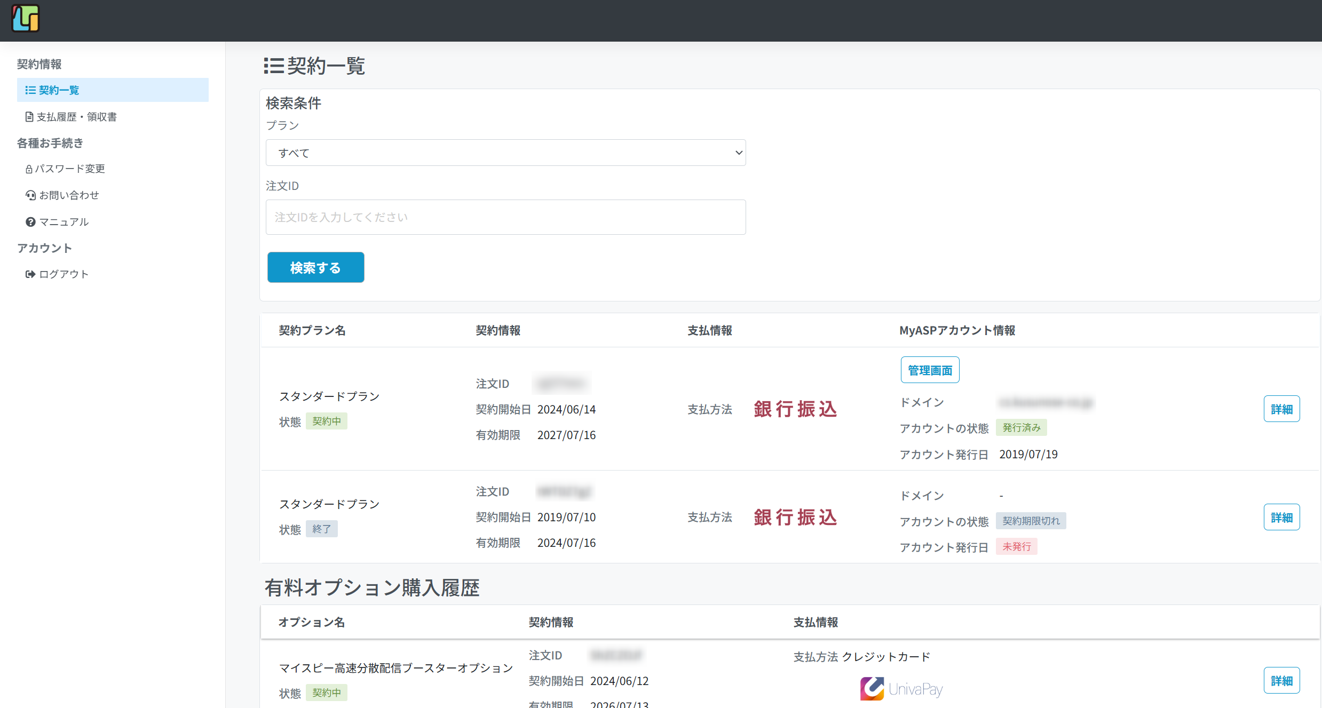Click the MyASP logo in the header
Screen dimensions: 1322x708
[x=26, y=18]
